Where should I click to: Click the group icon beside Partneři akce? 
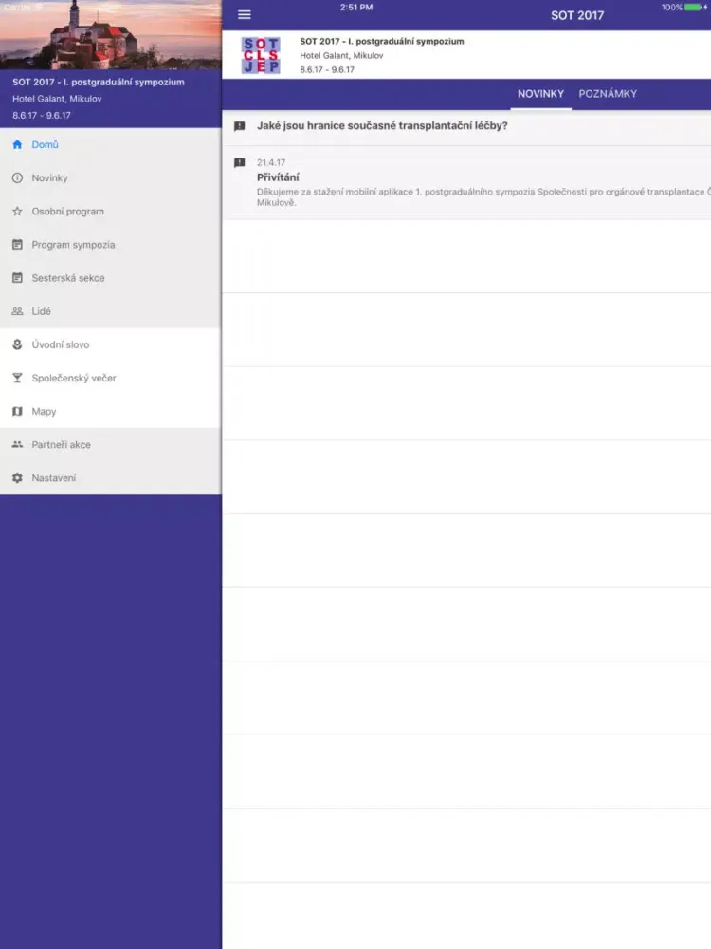point(17,444)
